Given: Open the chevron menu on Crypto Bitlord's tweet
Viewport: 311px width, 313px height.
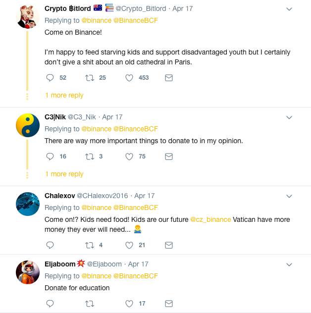Looking at the screenshot, I should 290,9.
